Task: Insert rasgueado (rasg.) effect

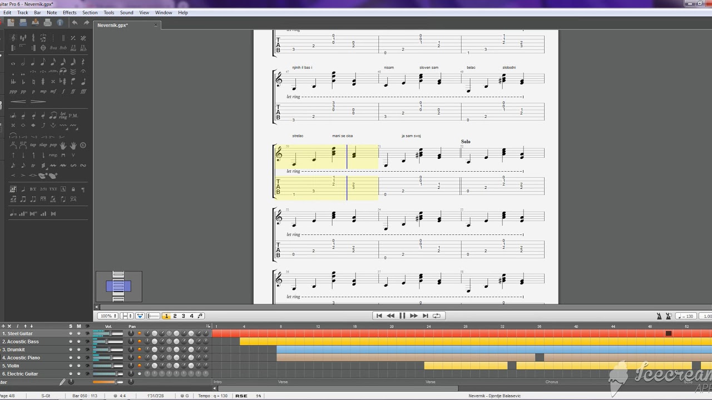Action: (x=53, y=155)
